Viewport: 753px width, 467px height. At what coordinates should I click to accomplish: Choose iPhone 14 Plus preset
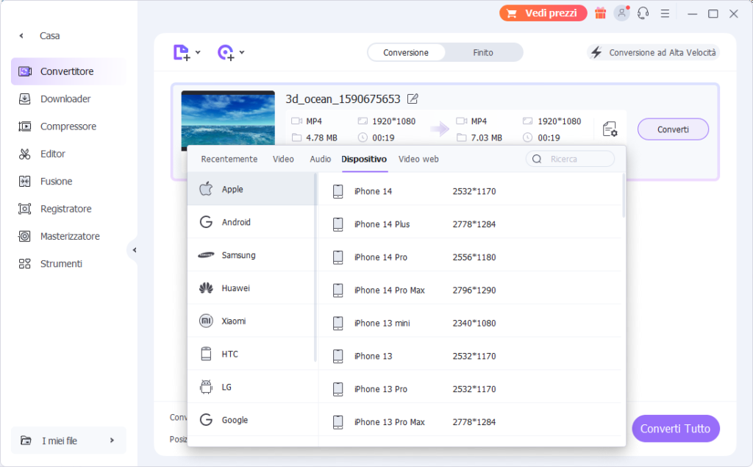(x=470, y=224)
